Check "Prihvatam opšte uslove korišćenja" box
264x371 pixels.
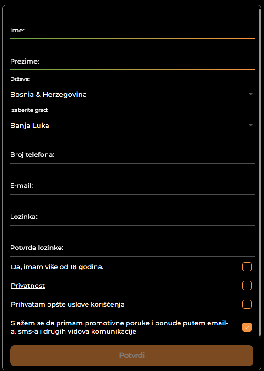(x=247, y=304)
